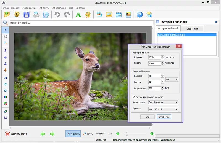Confirm the image size with OK
This screenshot has width=221, height=143.
click(147, 117)
